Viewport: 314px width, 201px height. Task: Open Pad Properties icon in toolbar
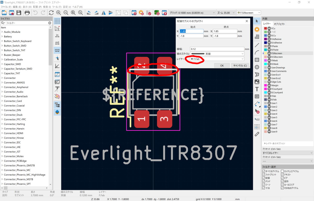(141, 13)
